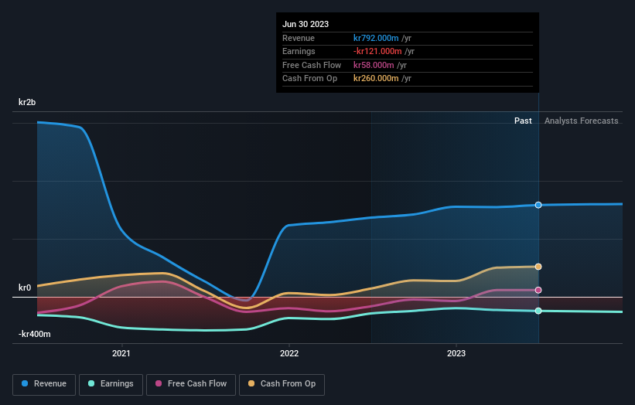
Task: Click the Revenue data point marker at Jun 2023
Action: [538, 205]
